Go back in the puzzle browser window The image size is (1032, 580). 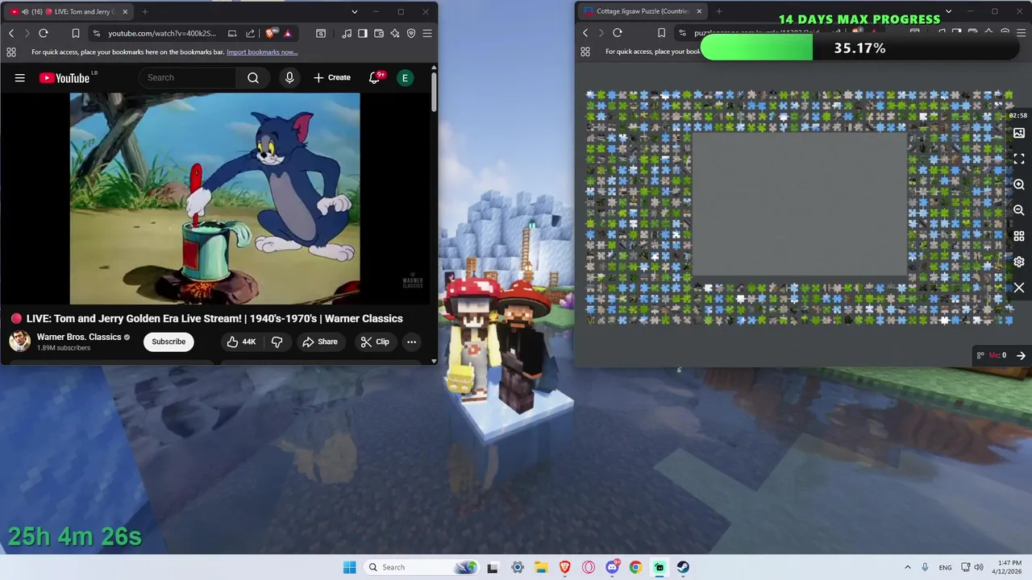pyautogui.click(x=585, y=33)
